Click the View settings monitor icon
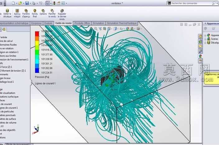The image size is (219, 145). (138, 29)
